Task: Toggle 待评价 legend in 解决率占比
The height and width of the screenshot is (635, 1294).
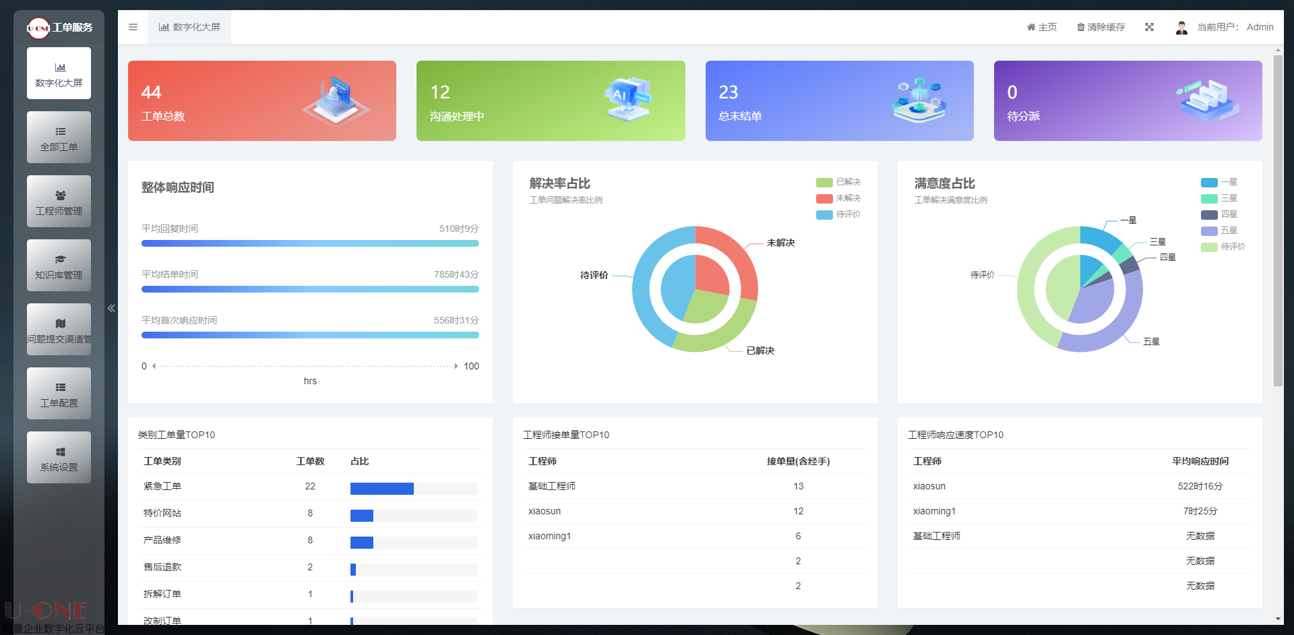Action: click(x=838, y=214)
